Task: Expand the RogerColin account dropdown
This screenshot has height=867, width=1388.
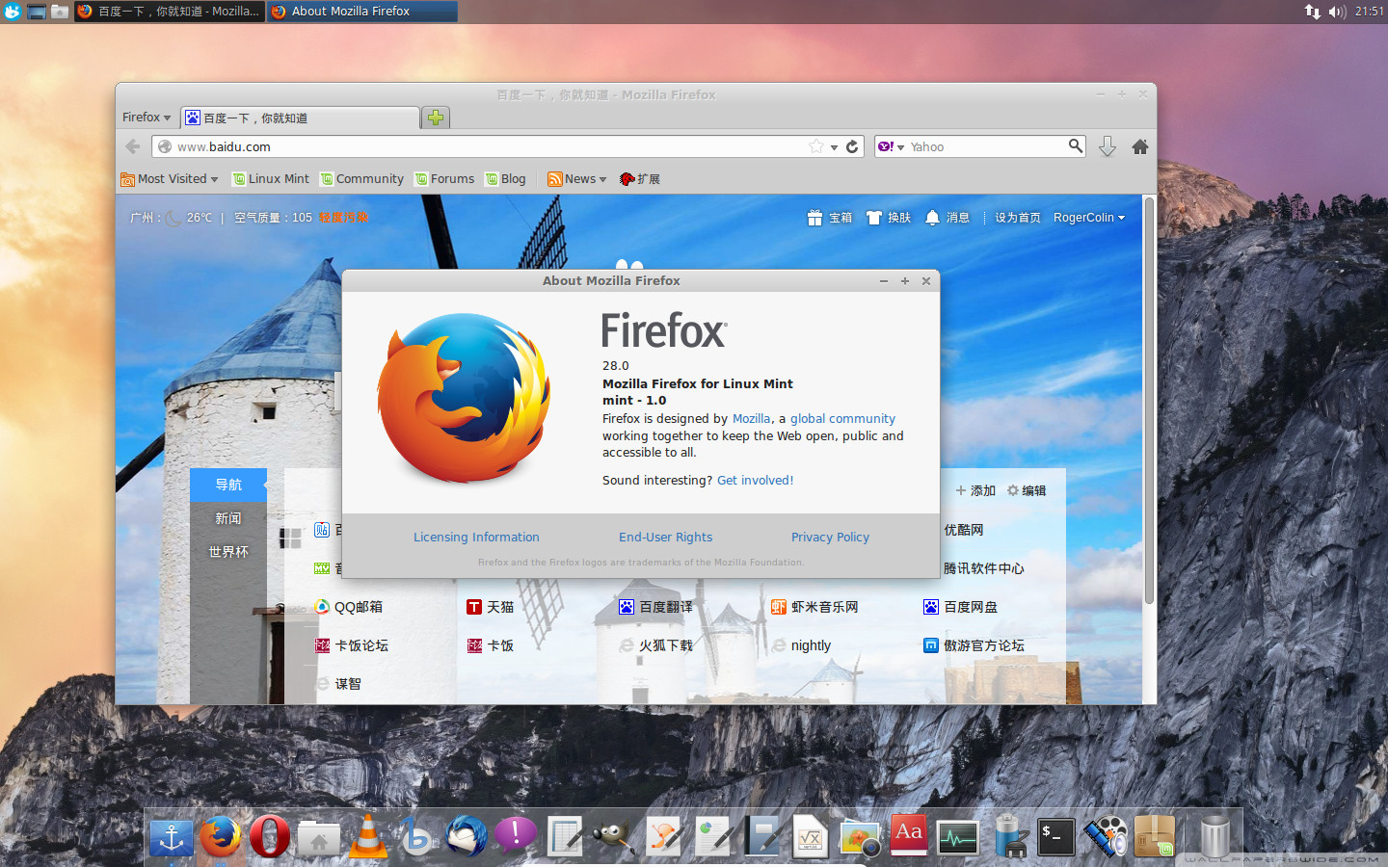Action: click(1089, 218)
